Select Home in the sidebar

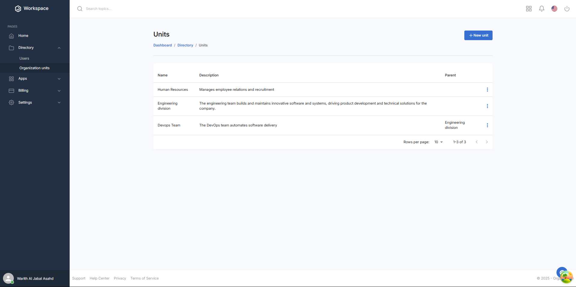pyautogui.click(x=23, y=36)
